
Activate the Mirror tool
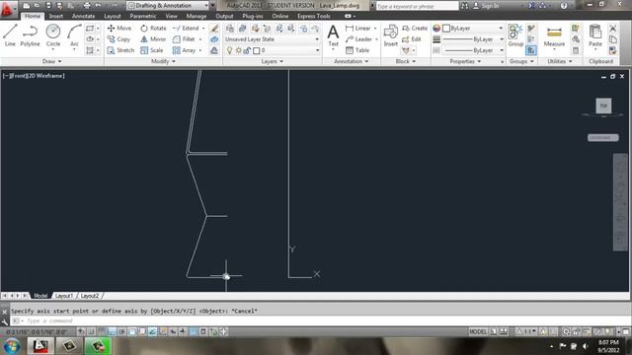(x=153, y=39)
